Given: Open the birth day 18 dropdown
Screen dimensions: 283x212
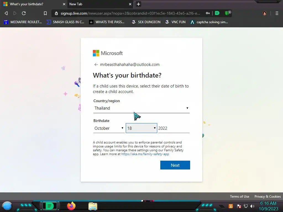Looking at the screenshot, I should click(x=141, y=128).
